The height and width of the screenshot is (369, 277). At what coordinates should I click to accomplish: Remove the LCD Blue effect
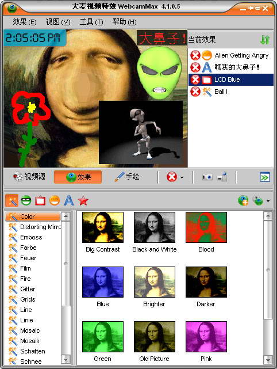(195, 80)
